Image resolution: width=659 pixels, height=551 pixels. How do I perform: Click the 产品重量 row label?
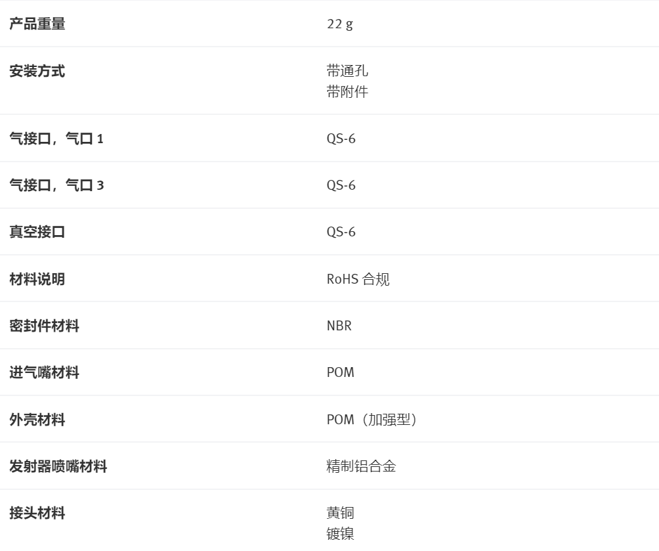point(37,25)
